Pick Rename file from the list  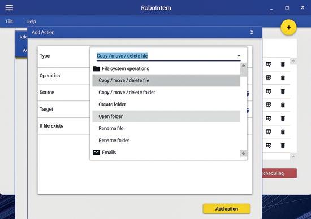166,128
